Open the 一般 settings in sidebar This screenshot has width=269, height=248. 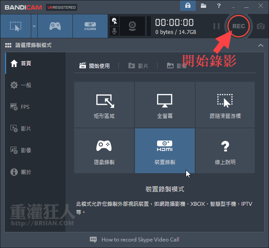pos(26,85)
